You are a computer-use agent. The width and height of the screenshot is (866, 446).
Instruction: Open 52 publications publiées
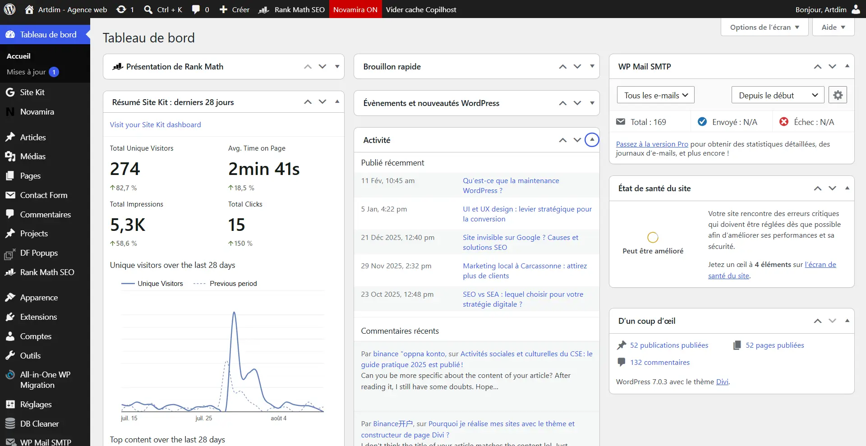[x=669, y=345]
